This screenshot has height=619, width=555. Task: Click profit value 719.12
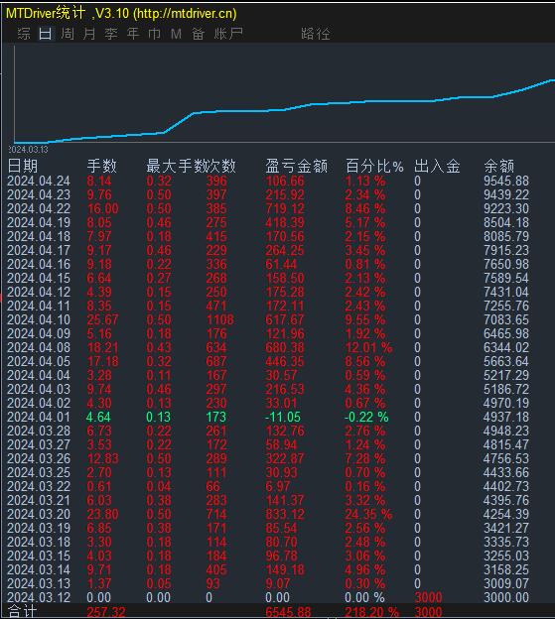tap(285, 208)
